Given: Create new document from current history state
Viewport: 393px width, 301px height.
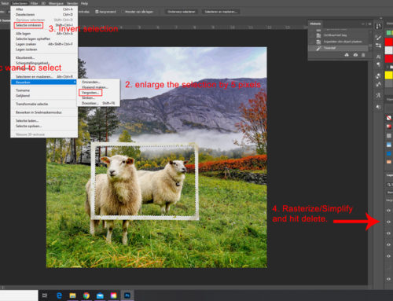Looking at the screenshot, I should [x=347, y=55].
